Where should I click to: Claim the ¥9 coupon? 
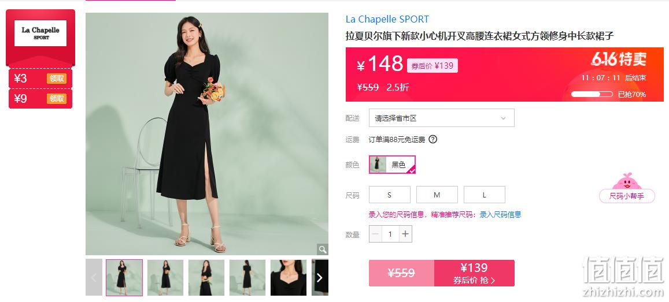[57, 99]
